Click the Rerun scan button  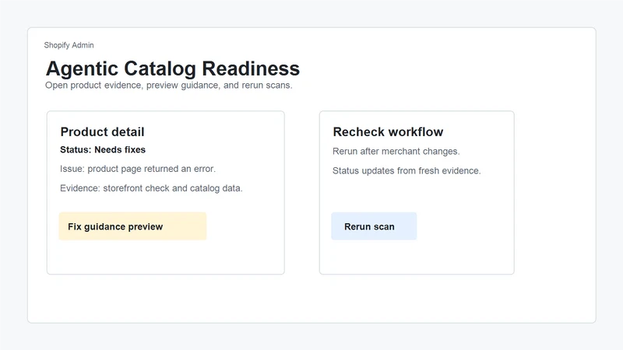click(x=374, y=226)
